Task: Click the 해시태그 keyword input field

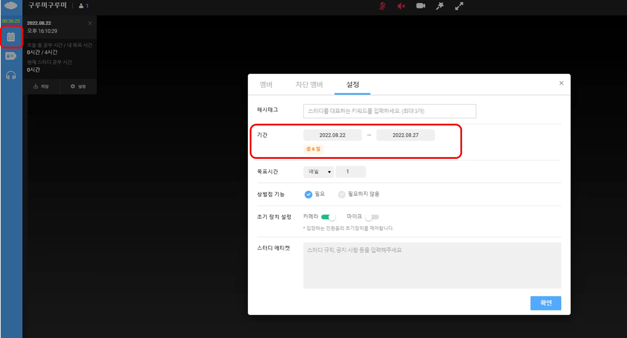Action: coord(390,111)
